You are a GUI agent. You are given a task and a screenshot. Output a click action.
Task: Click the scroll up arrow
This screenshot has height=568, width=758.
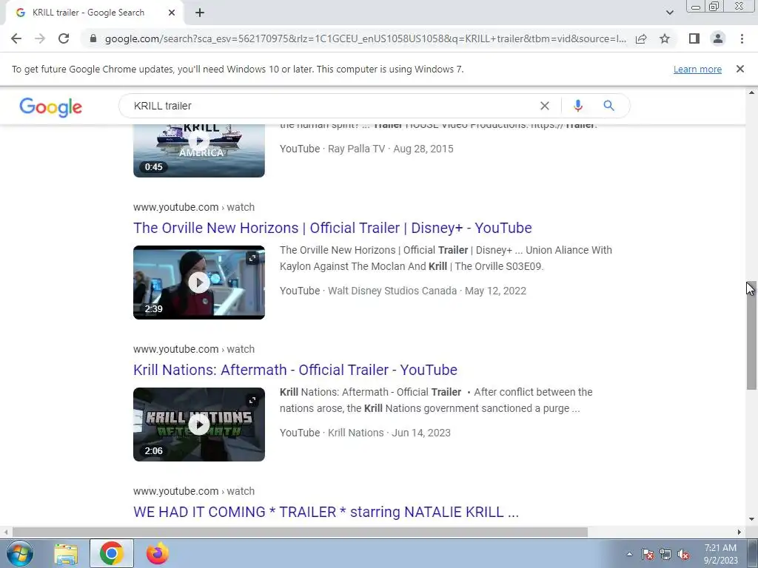[751, 92]
